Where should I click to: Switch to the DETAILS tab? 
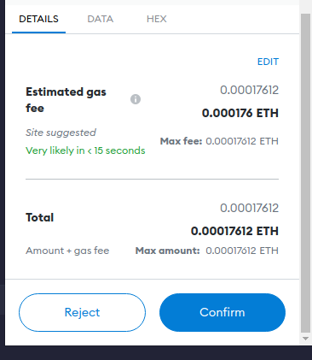[x=38, y=19]
